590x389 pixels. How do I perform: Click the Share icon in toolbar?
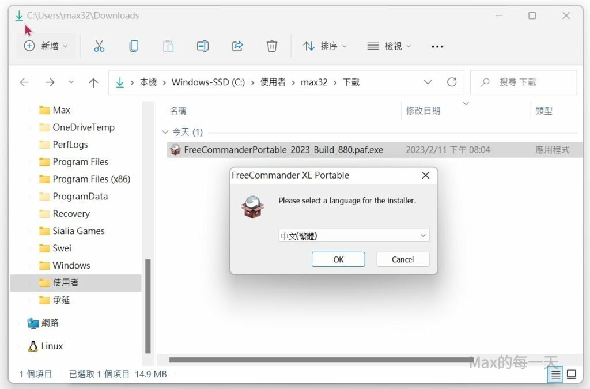tap(237, 46)
